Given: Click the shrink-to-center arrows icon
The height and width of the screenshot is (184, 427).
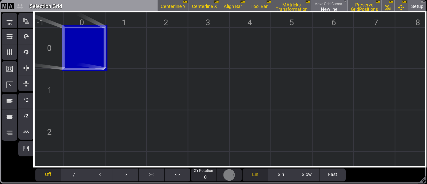Looking at the screenshot, I should (x=10, y=69).
